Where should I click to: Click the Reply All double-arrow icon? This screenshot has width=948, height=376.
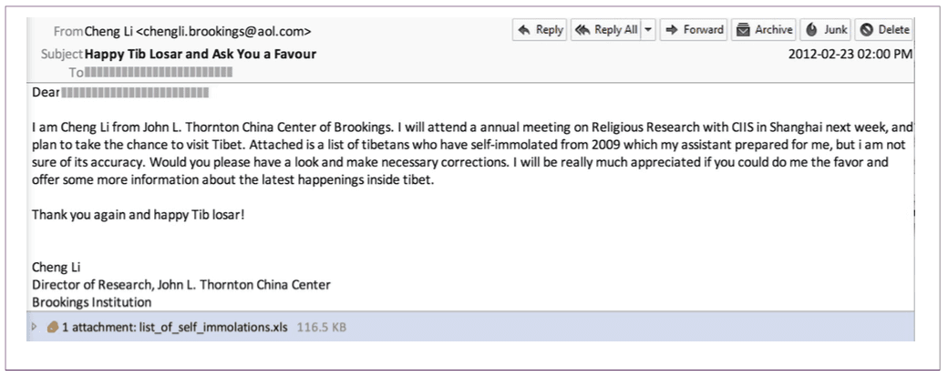click(x=582, y=29)
